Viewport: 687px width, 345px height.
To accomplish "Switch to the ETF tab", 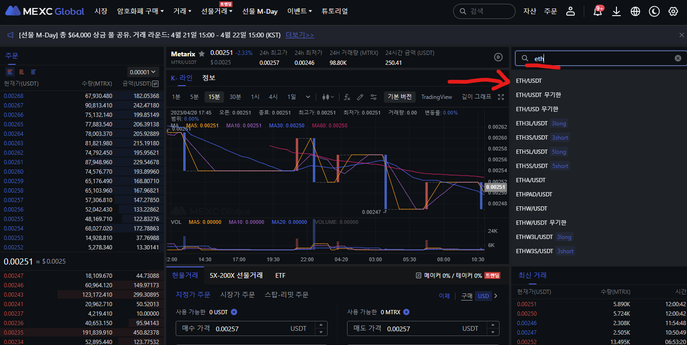I will coord(280,275).
